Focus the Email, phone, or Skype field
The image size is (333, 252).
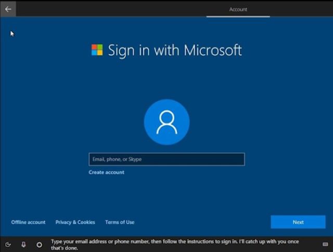(166, 159)
